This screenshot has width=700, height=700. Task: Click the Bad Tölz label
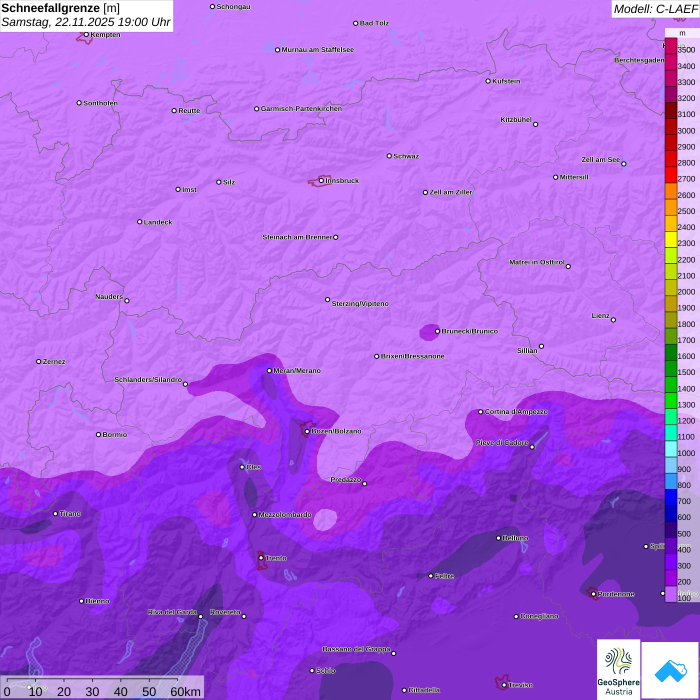(374, 23)
